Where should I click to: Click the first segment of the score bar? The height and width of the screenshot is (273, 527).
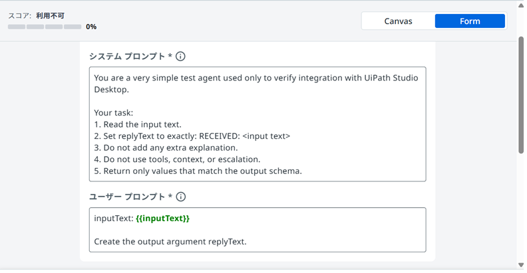coord(17,27)
